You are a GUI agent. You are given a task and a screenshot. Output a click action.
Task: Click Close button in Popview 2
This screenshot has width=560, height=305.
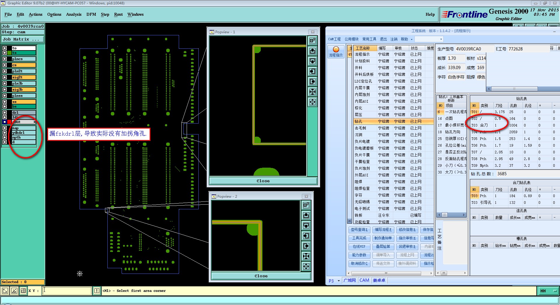[261, 276]
